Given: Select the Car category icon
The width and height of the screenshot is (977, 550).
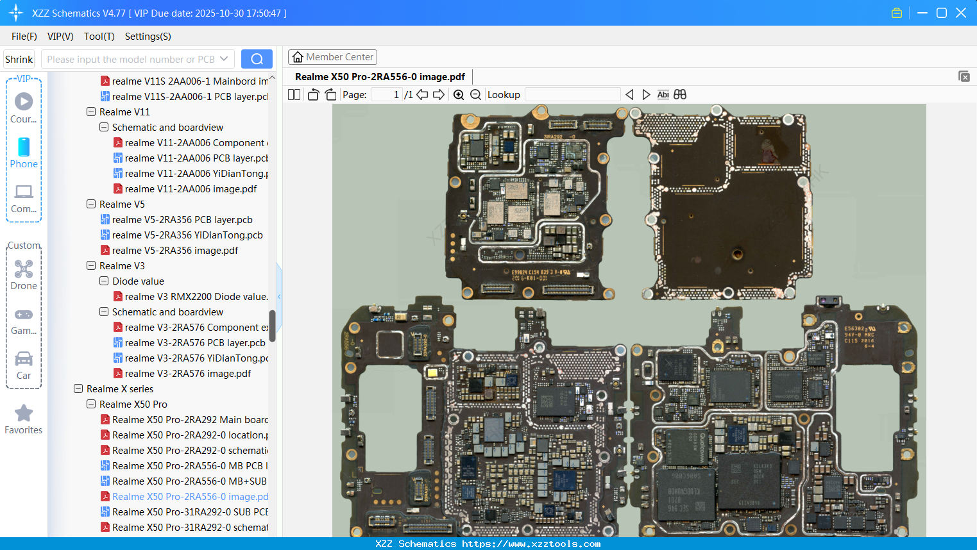Looking at the screenshot, I should pos(24,365).
